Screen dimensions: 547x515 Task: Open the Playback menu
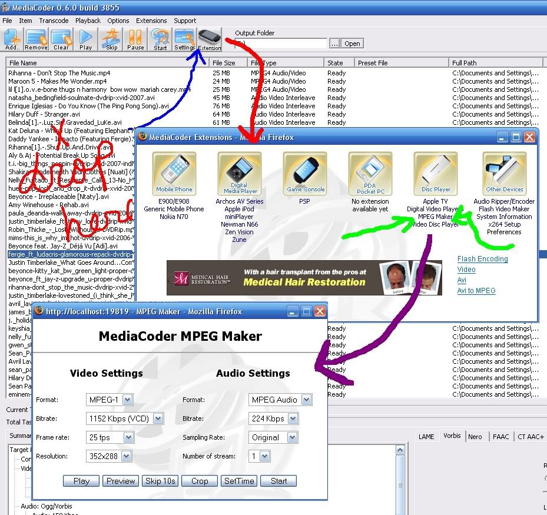tap(88, 21)
